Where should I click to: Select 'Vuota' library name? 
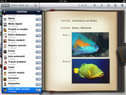(x=11, y=67)
